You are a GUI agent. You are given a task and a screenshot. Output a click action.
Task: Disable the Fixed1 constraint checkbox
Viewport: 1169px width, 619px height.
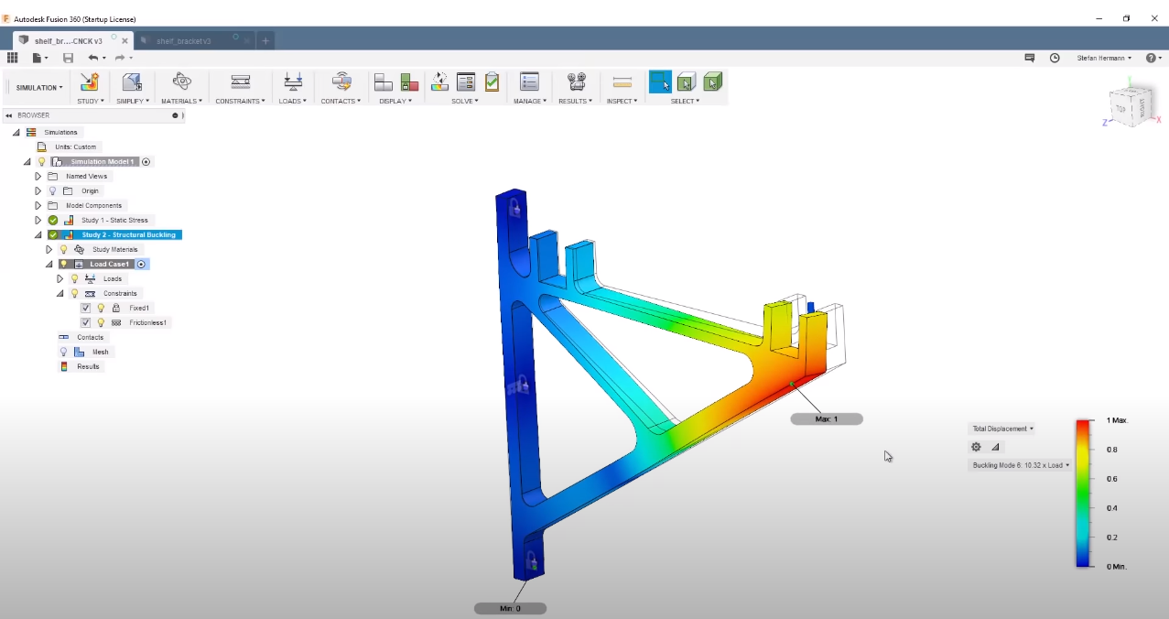(85, 308)
